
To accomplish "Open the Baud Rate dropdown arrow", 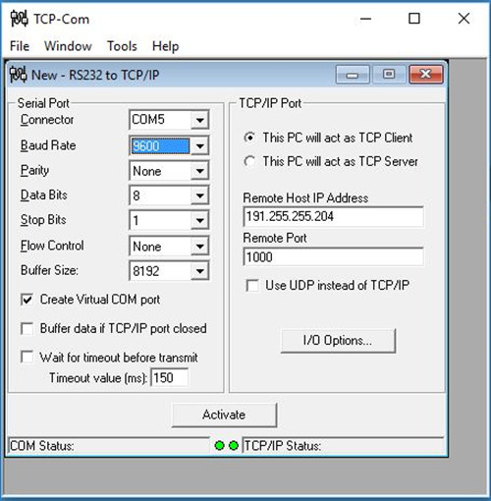I will tap(199, 145).
